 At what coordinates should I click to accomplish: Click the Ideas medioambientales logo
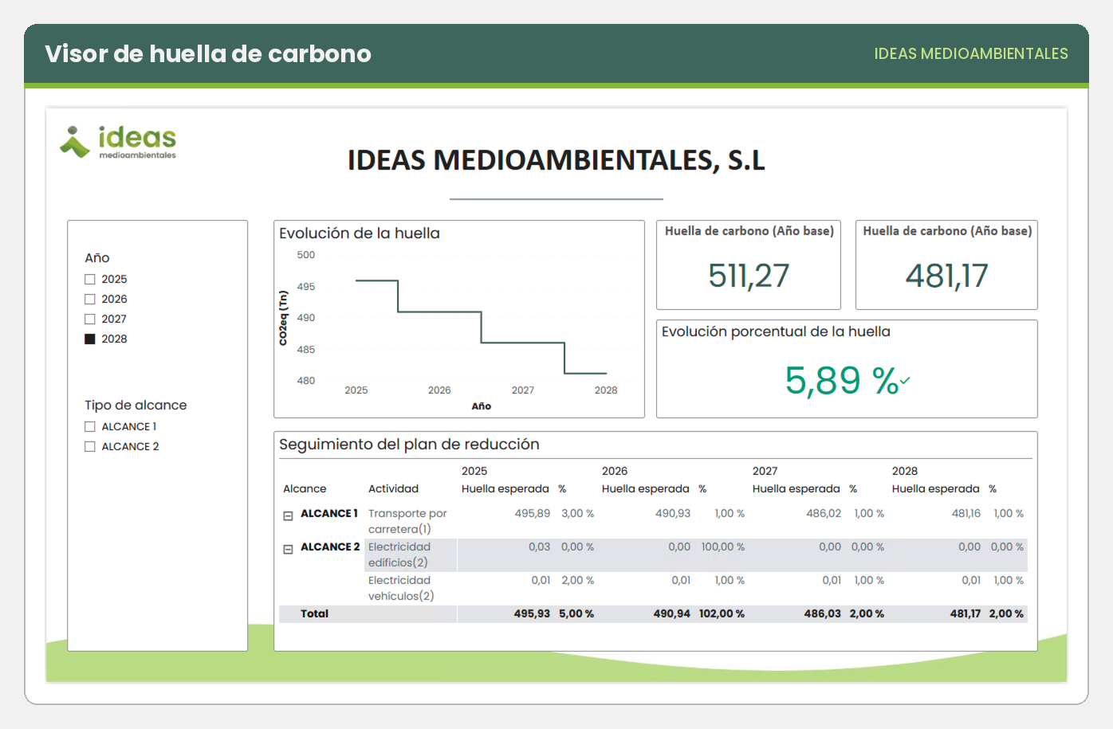coord(118,142)
